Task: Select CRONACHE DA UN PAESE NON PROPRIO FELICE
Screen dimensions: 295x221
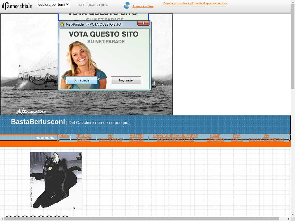Action: (175, 138)
